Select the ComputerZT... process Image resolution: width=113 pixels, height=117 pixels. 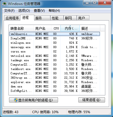point(54,73)
